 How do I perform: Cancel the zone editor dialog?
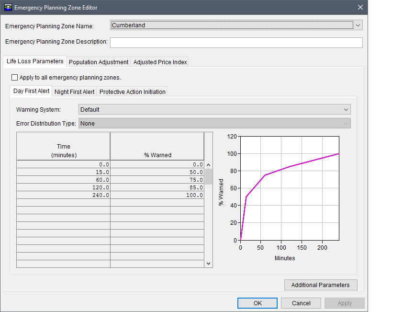pyautogui.click(x=301, y=303)
